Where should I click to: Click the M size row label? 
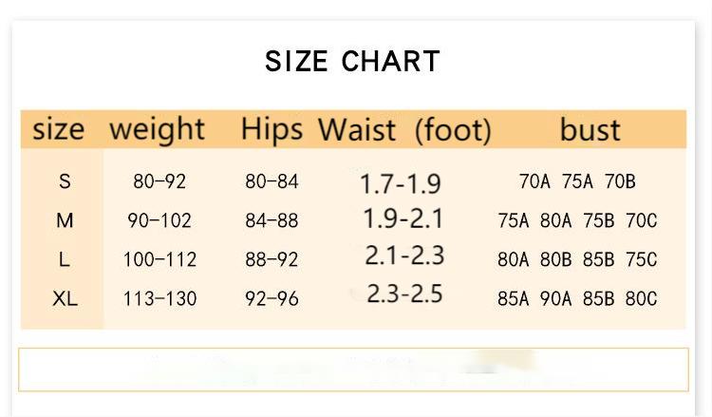tap(65, 220)
